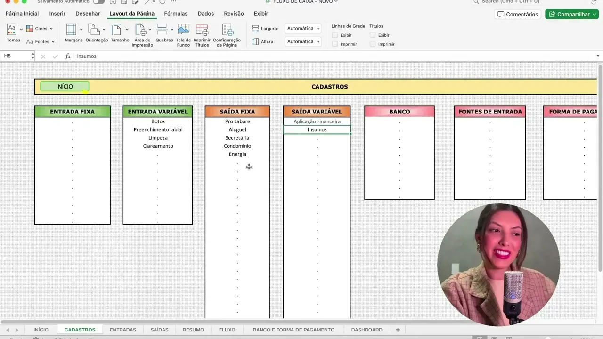603x339 pixels.
Task: Open the DASHBOARD sheet tab
Action: click(x=367, y=330)
